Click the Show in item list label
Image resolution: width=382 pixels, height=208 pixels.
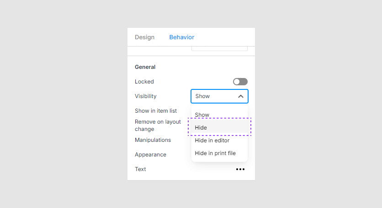coord(156,111)
